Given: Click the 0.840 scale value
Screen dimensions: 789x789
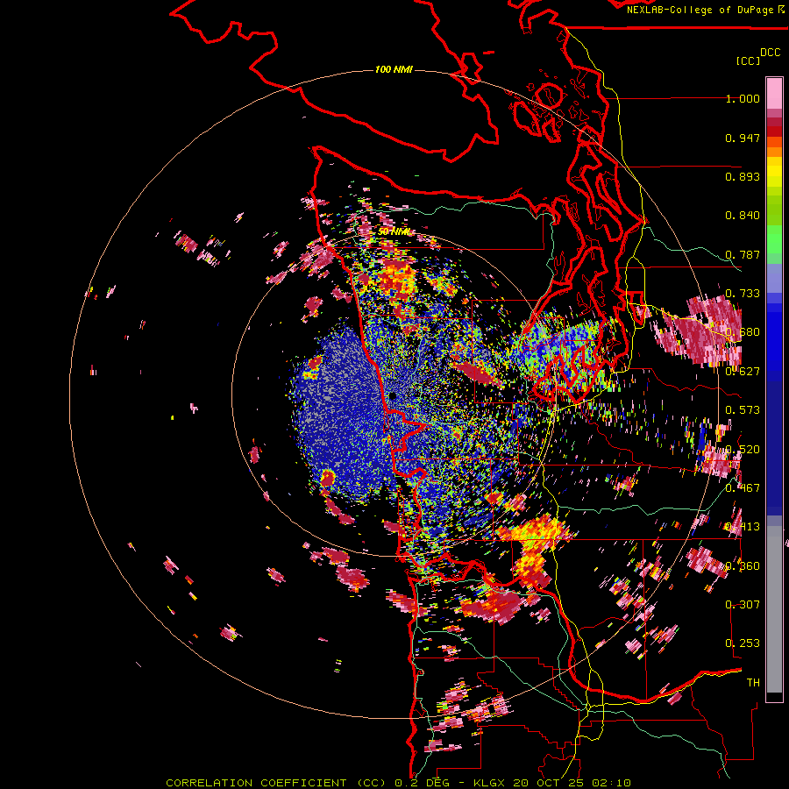Looking at the screenshot, I should 743,216.
